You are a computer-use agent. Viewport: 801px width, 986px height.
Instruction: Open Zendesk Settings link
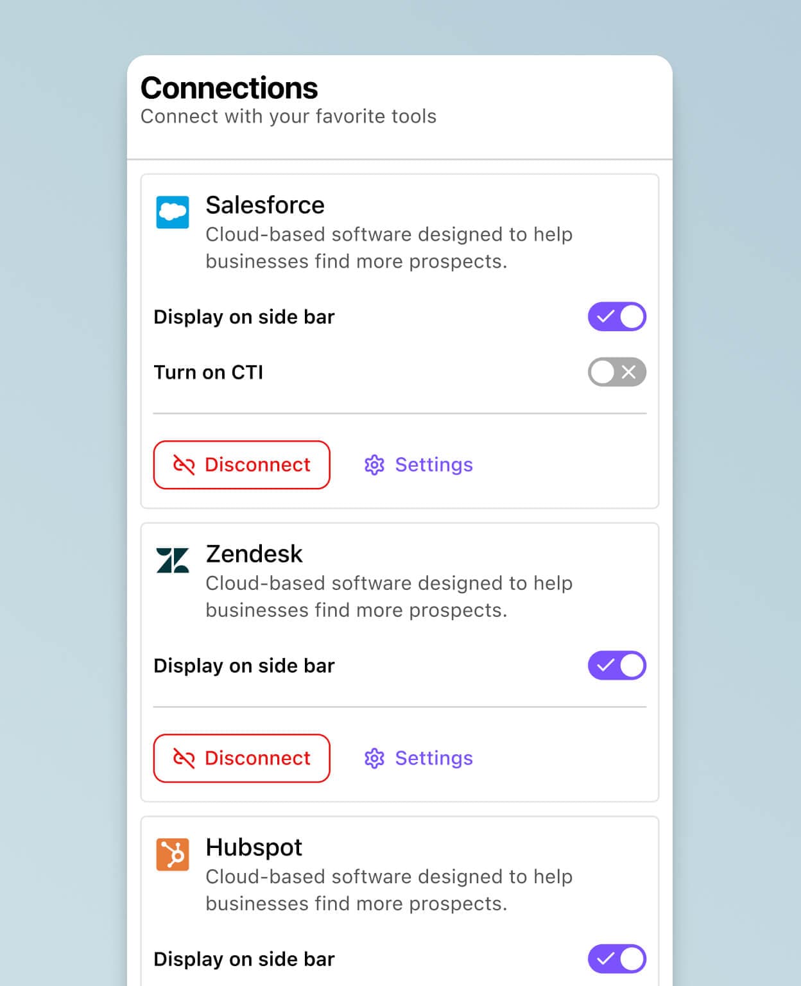pos(433,758)
